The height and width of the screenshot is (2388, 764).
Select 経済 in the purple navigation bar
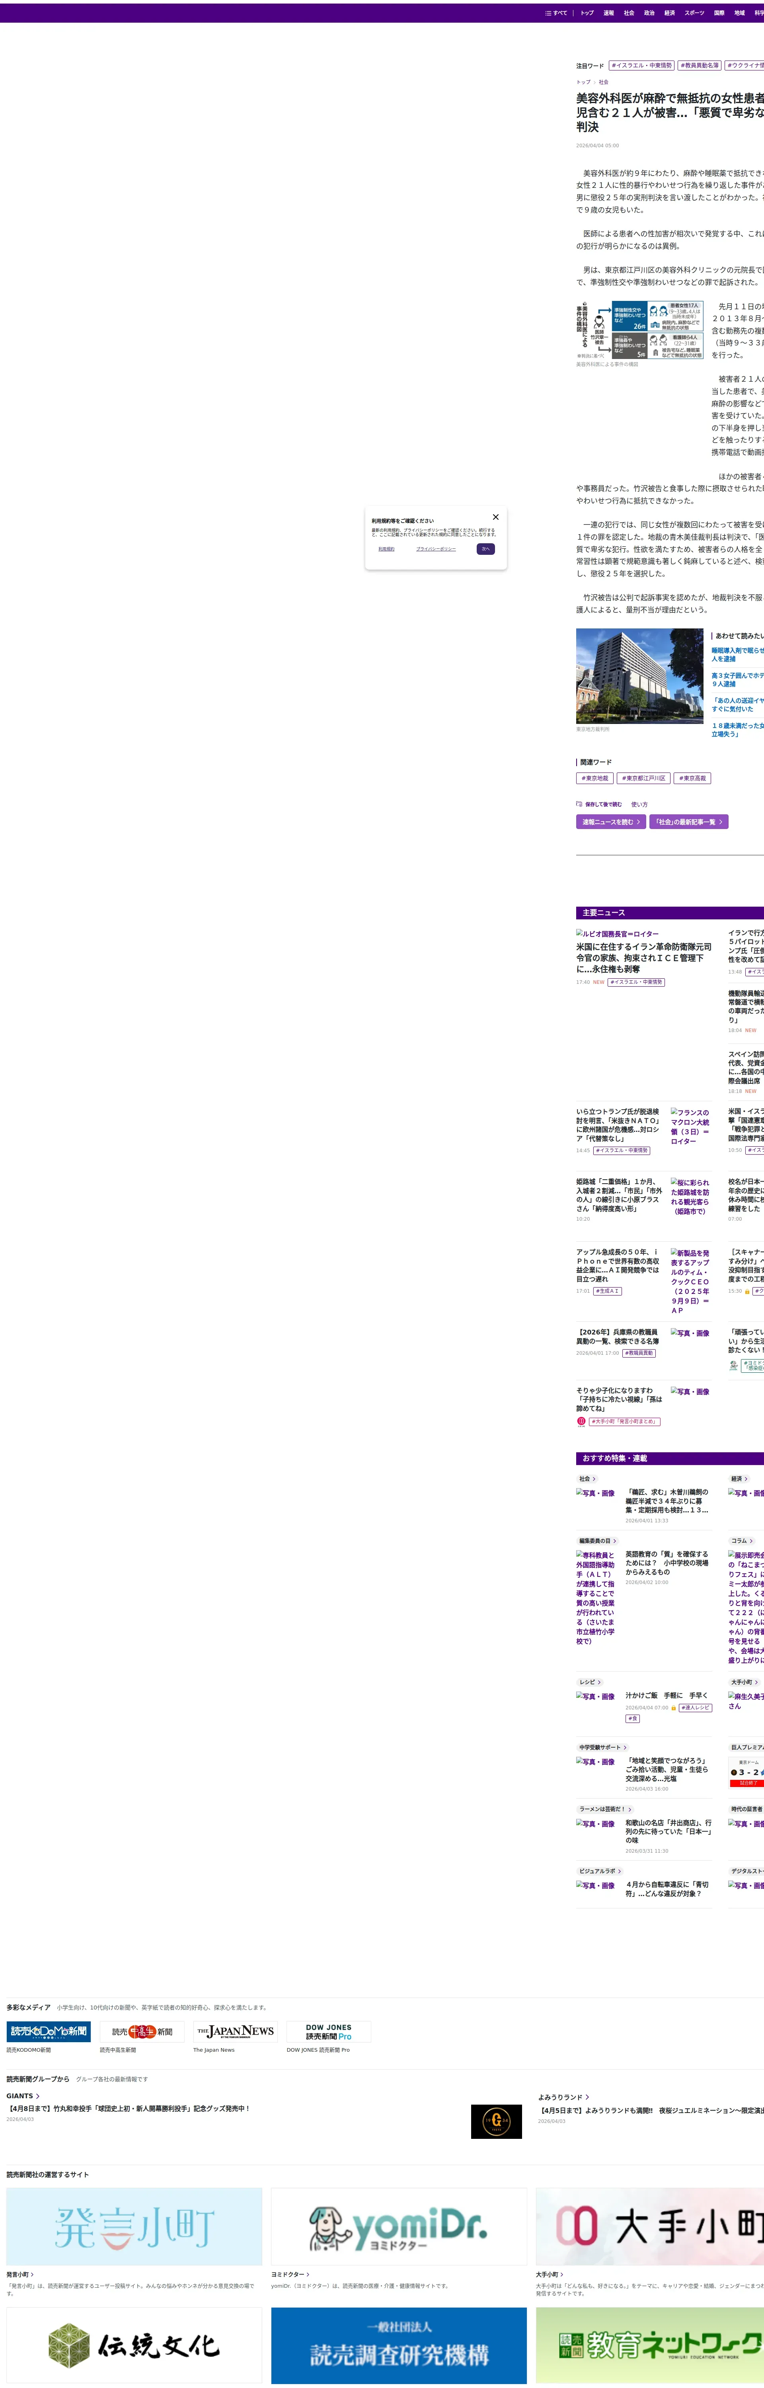[x=669, y=13]
